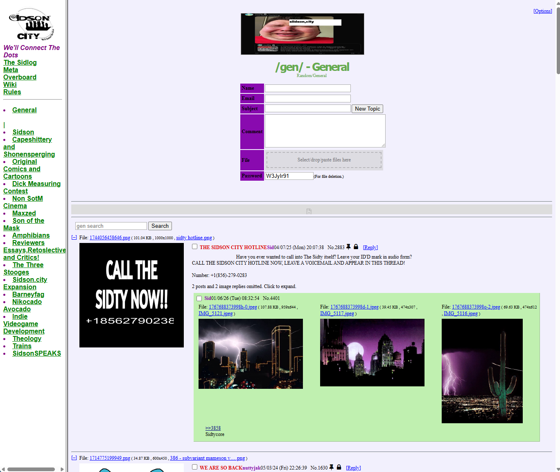Viewport: 560px width, 472px height.
Task: Click the horizontal scrollbar under the sidebar
Action: (31, 469)
